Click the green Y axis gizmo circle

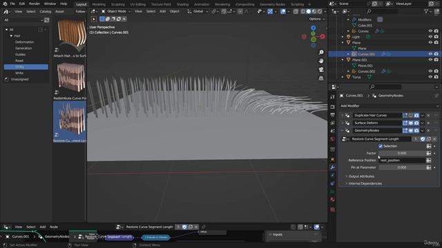coord(313,34)
